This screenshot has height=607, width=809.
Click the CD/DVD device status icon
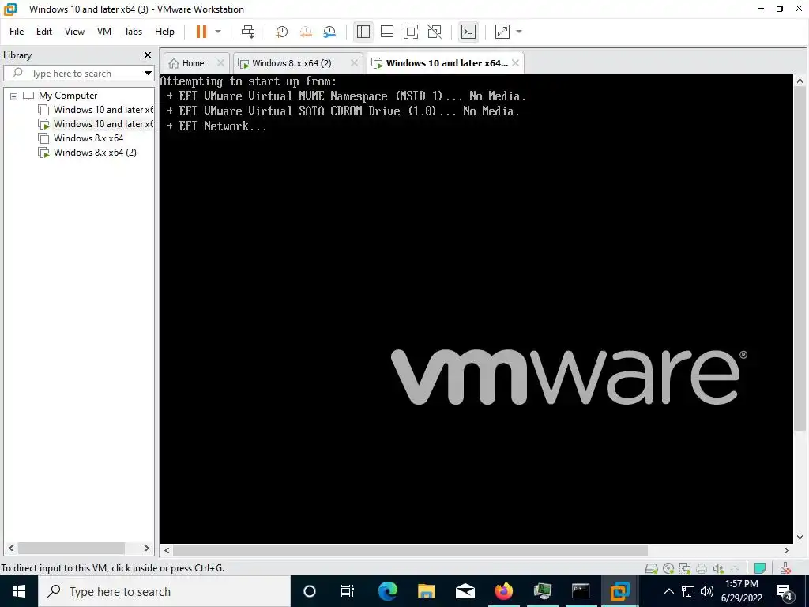(668, 568)
